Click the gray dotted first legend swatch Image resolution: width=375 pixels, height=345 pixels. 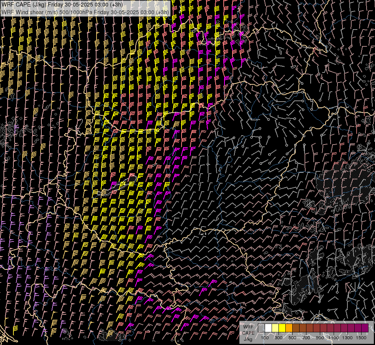click(261, 328)
